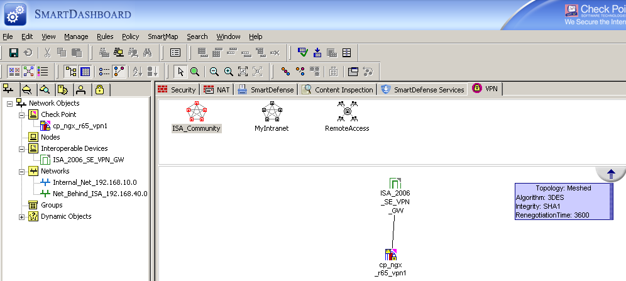Image resolution: width=626 pixels, height=281 pixels.
Task: Switch to the SmartDefense Services tab
Action: [423, 89]
